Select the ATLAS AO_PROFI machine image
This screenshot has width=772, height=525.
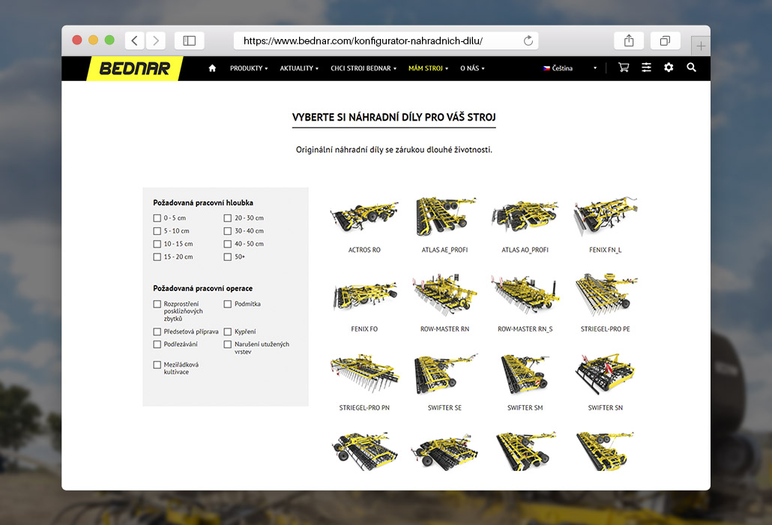point(525,216)
